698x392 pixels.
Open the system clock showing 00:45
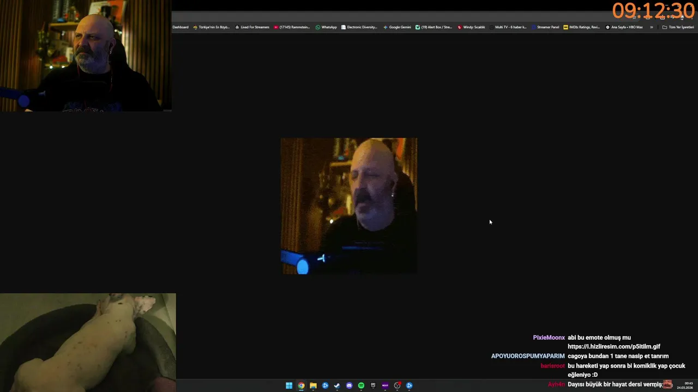click(685, 385)
